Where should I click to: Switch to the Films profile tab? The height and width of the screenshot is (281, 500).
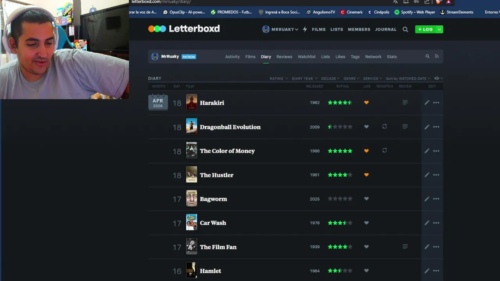click(x=250, y=57)
